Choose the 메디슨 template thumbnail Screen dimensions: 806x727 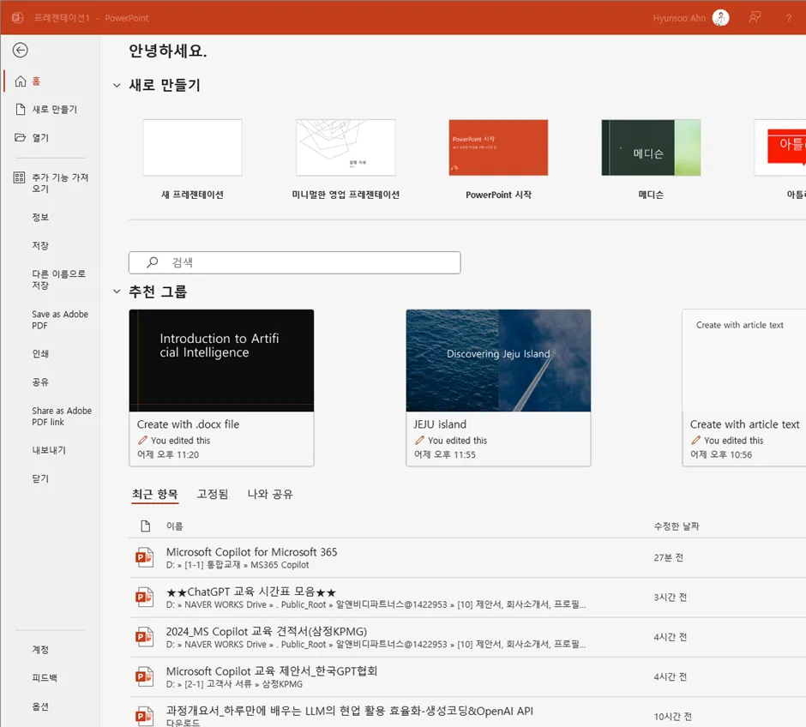tap(651, 147)
